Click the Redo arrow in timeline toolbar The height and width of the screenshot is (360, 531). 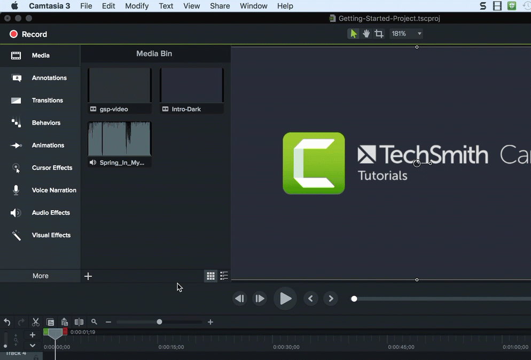click(21, 322)
